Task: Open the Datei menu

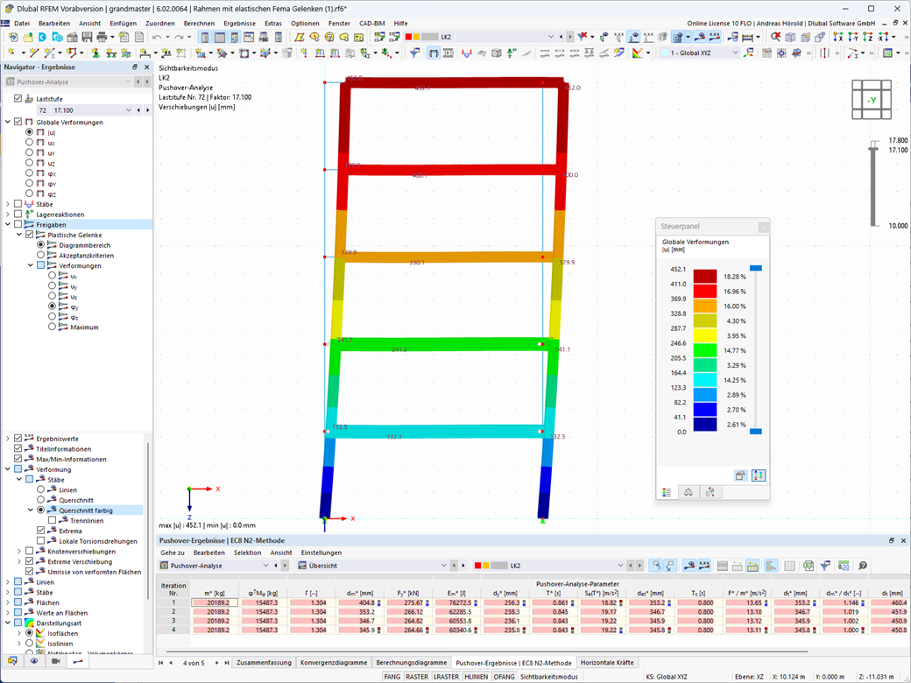Action: pyautogui.click(x=22, y=24)
